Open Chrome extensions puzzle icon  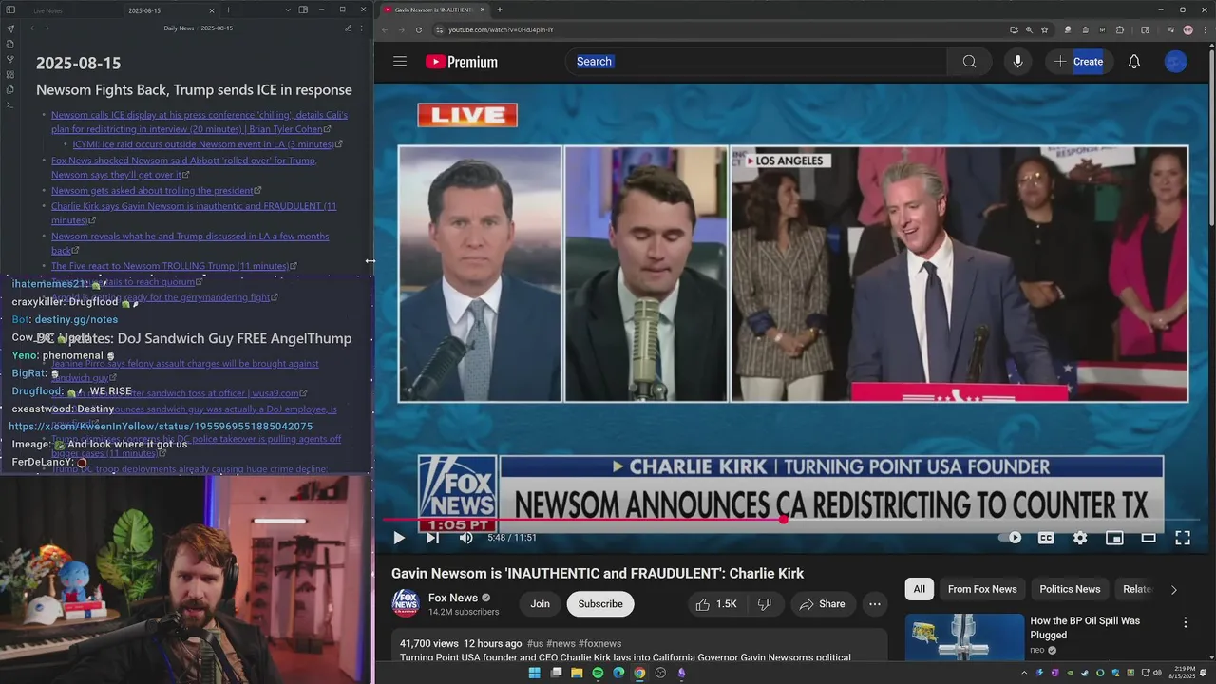pyautogui.click(x=1119, y=29)
